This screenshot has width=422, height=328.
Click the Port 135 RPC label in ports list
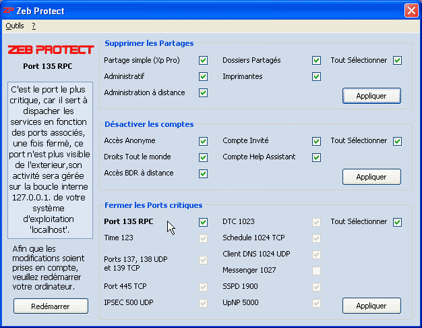[x=129, y=221]
